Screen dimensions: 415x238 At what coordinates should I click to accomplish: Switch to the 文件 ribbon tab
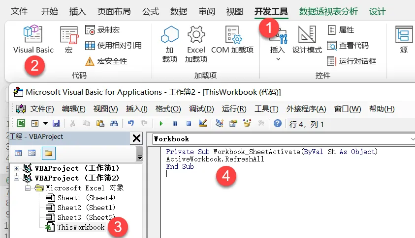pos(19,11)
